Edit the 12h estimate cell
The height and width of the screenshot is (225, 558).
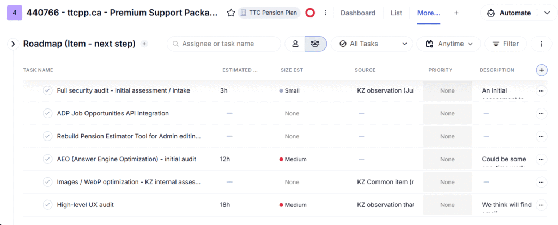(225, 159)
